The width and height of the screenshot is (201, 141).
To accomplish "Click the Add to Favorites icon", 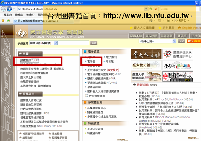I will [x=9, y=20].
